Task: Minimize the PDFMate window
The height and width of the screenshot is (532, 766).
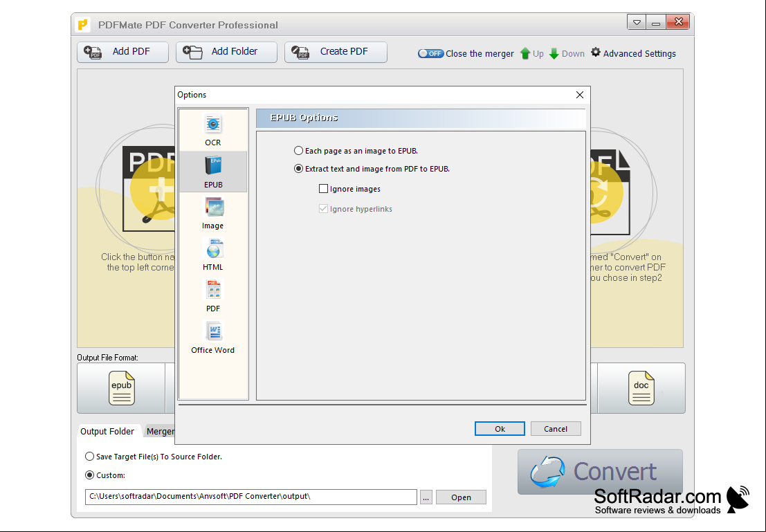Action: point(655,22)
